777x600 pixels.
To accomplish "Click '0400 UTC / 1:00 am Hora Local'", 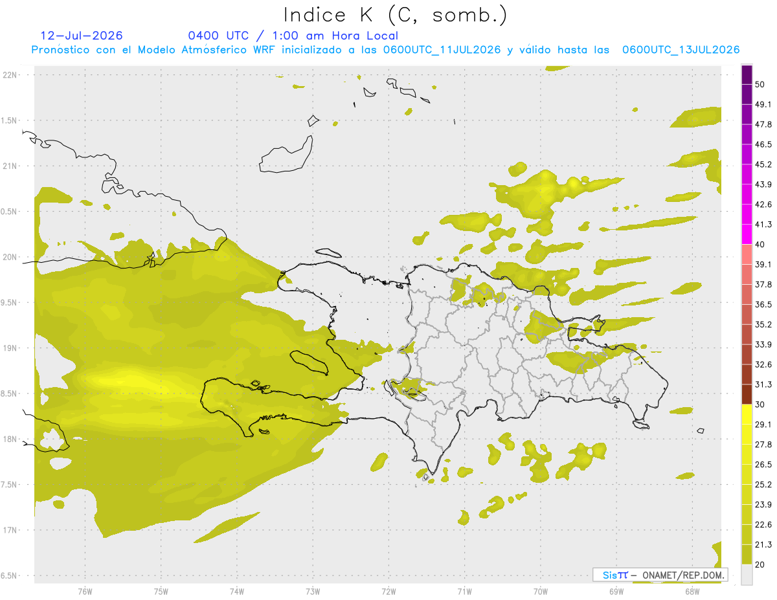I will [x=293, y=36].
